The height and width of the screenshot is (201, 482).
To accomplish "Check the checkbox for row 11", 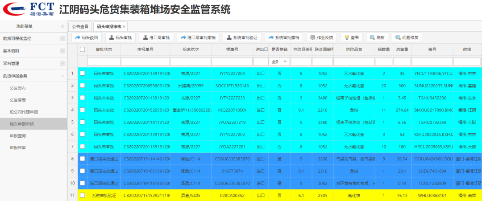I will click(83, 195).
